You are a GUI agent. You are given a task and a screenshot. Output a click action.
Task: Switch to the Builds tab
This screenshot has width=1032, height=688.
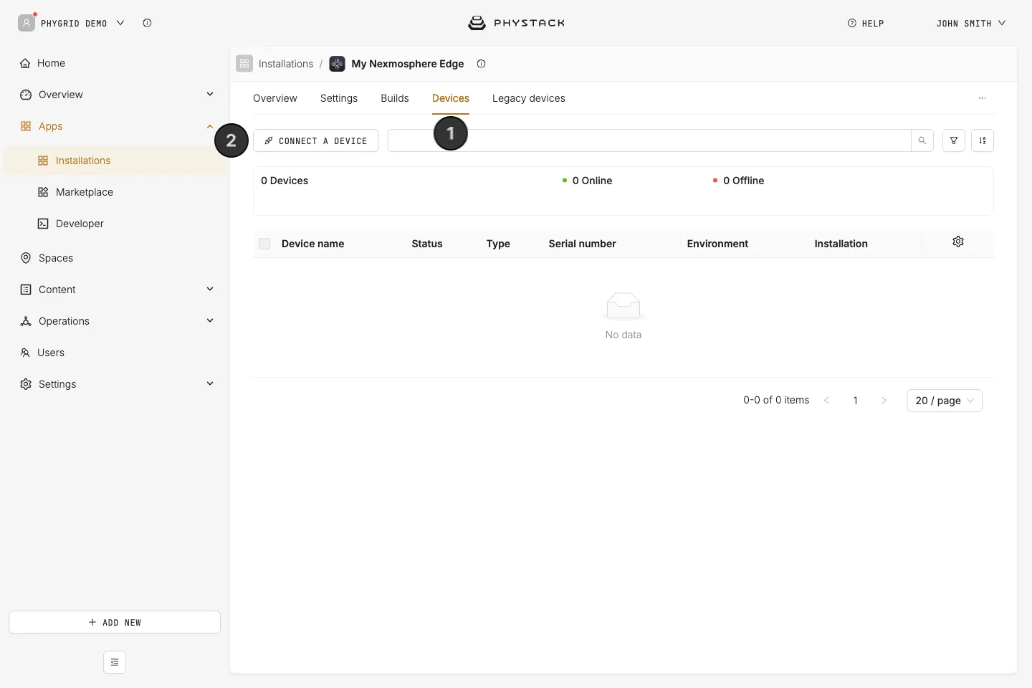click(x=395, y=98)
